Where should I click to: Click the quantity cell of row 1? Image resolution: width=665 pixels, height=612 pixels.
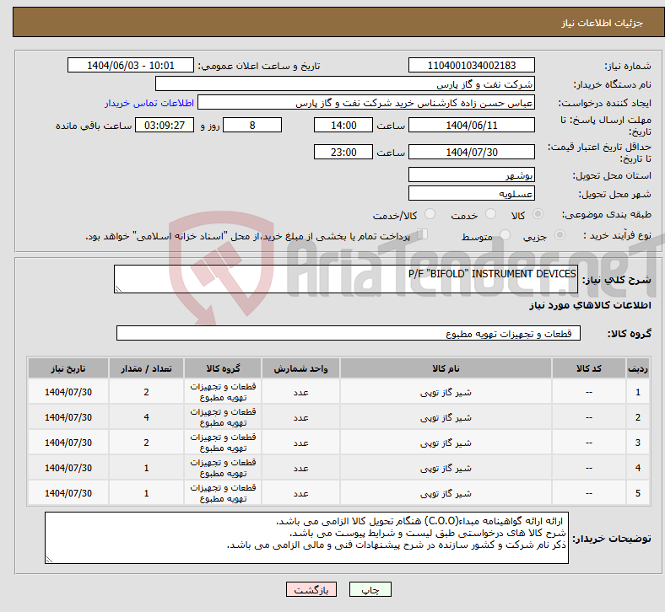[146, 392]
